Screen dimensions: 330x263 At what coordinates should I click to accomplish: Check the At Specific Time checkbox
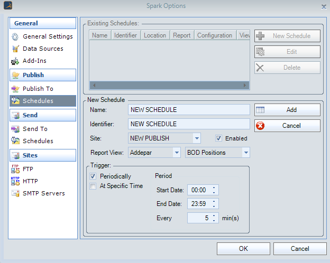(93, 186)
